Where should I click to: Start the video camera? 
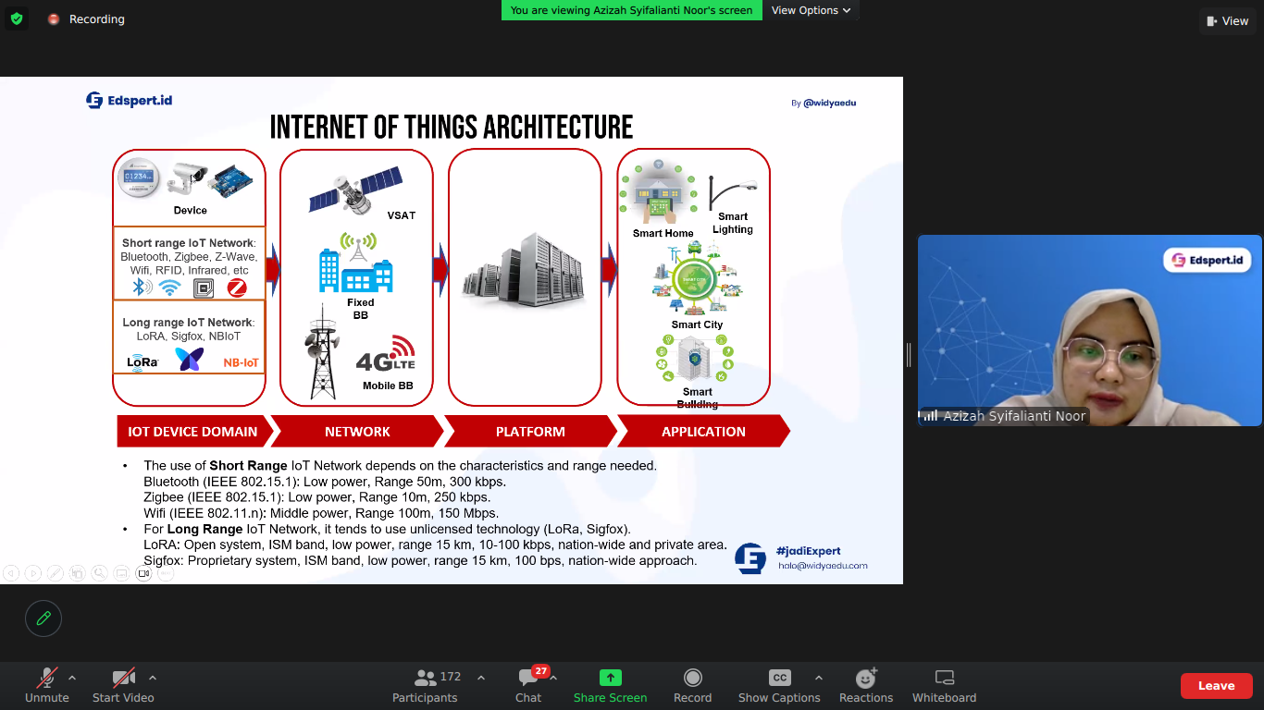[123, 686]
